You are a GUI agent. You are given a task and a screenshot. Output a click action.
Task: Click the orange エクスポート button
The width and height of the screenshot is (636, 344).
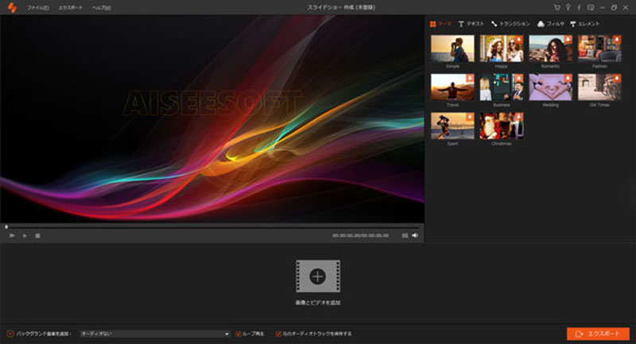pyautogui.click(x=598, y=334)
